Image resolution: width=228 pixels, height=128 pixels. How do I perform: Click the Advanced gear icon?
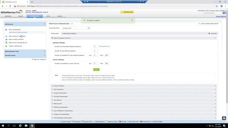[209, 33]
